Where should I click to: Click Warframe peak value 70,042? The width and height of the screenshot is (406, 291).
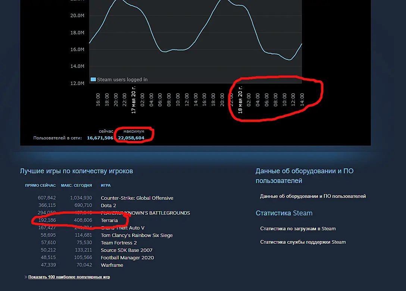(84, 265)
